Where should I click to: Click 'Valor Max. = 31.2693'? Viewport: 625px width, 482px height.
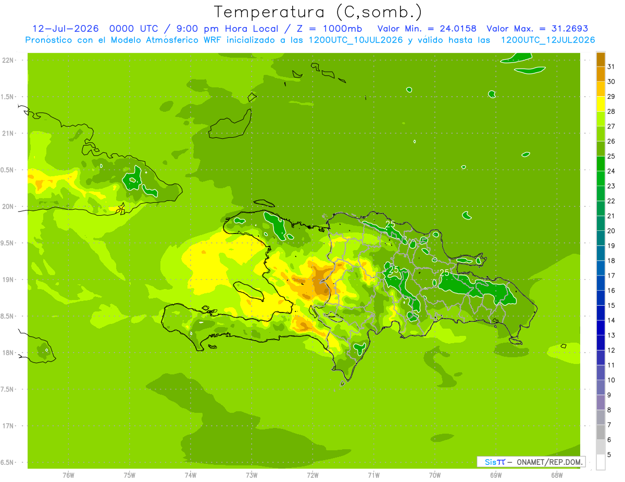tap(537, 29)
